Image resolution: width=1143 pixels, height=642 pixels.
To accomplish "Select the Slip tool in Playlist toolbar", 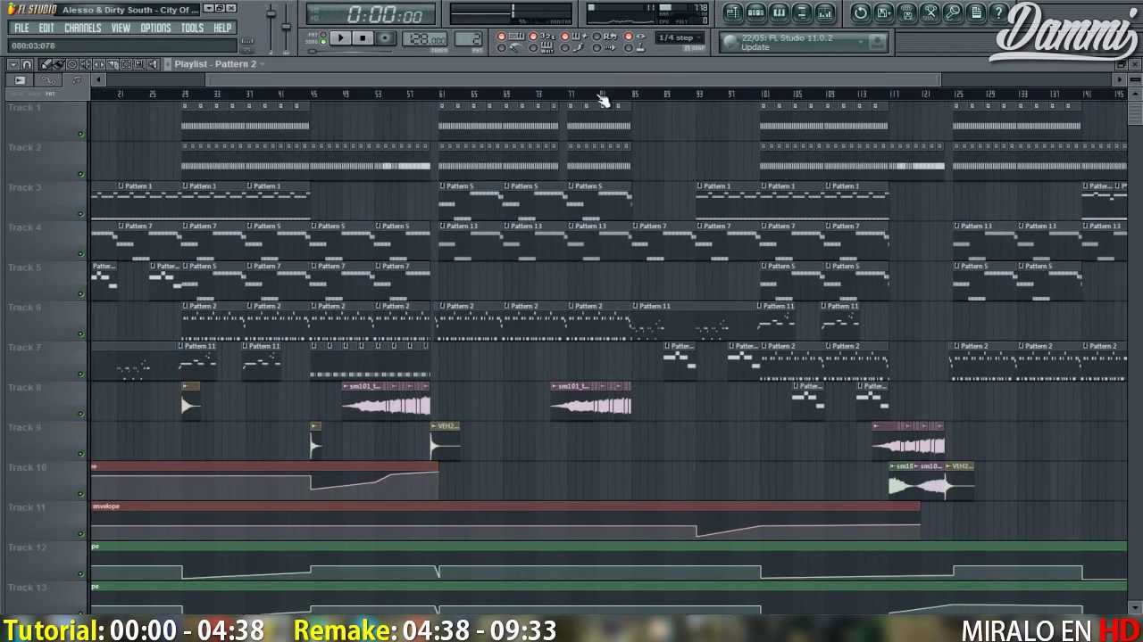I will (x=98, y=64).
